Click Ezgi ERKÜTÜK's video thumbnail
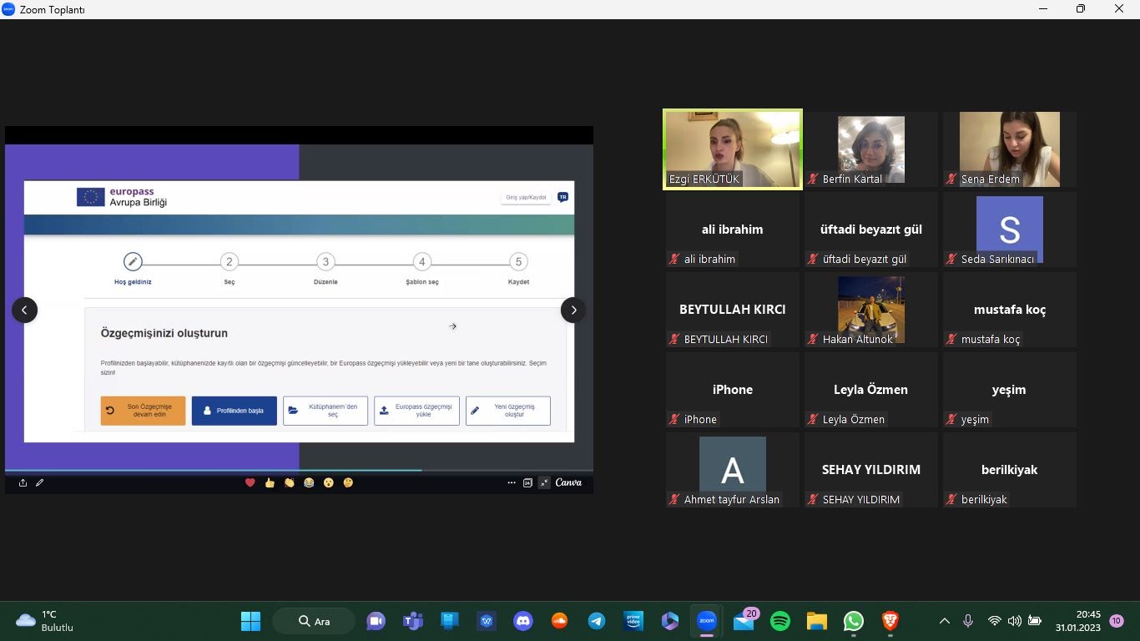This screenshot has width=1140, height=641. [x=732, y=149]
